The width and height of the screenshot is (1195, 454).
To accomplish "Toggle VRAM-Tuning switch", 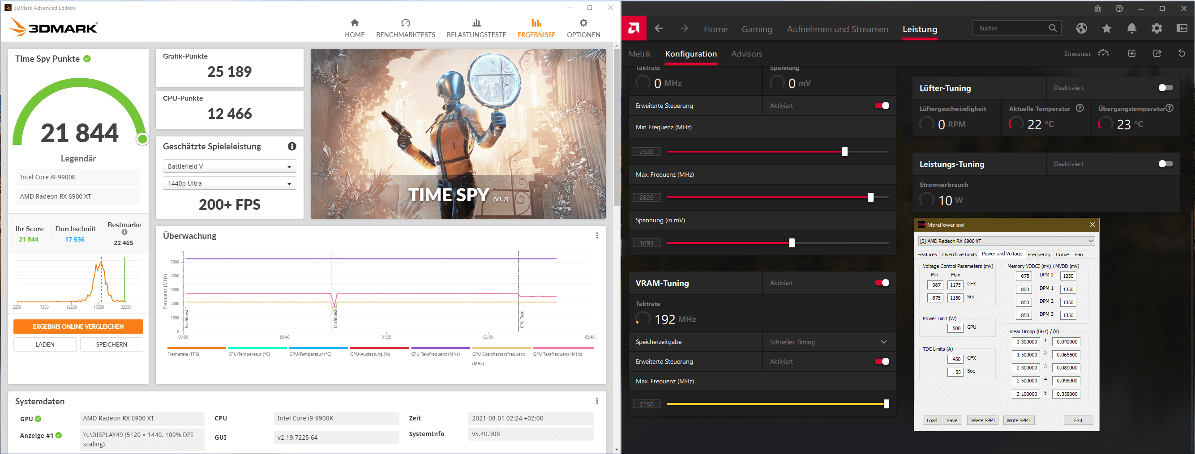I will (882, 283).
